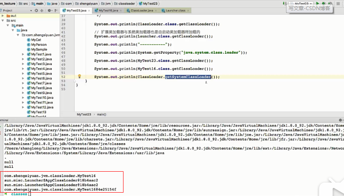Screen dimensions: 344x196
Task: Open the MyTest23 run configuration dropdown
Action: coord(302,3)
